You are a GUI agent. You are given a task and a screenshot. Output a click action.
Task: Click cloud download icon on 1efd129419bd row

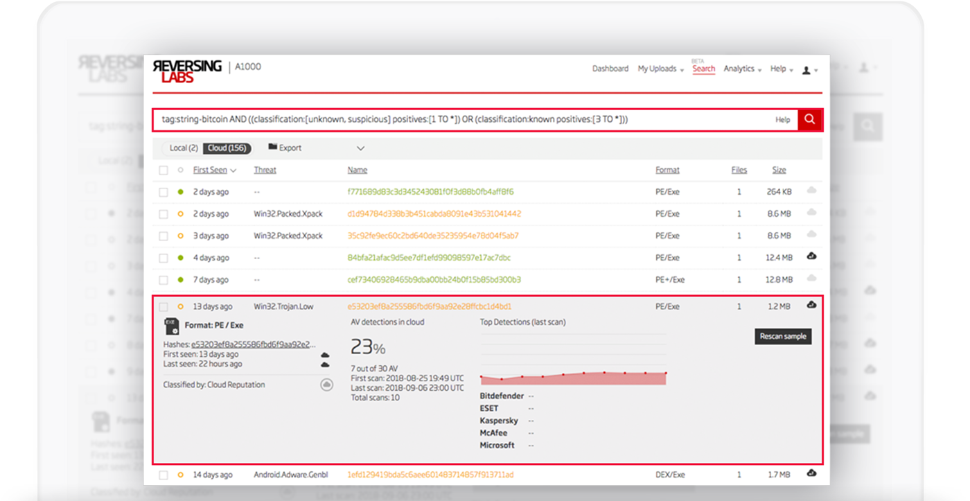click(x=811, y=473)
